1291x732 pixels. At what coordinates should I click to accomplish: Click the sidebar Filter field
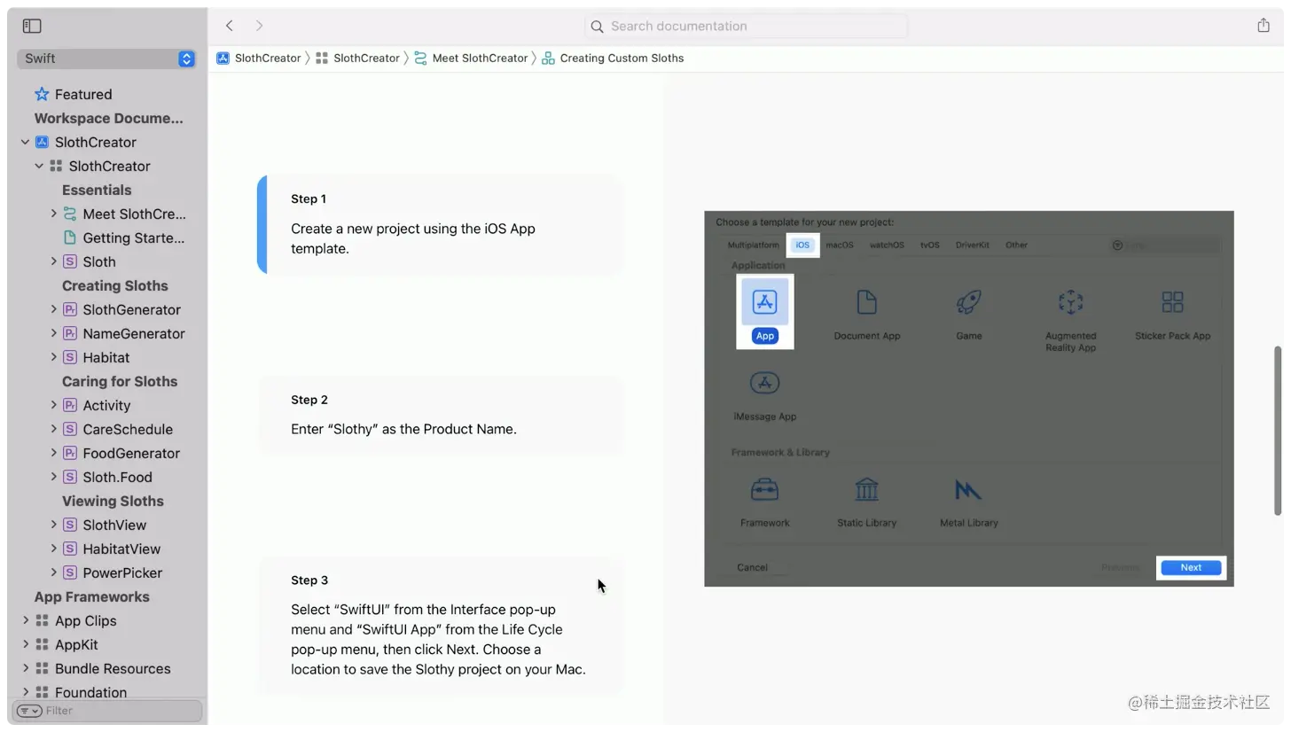pyautogui.click(x=107, y=711)
